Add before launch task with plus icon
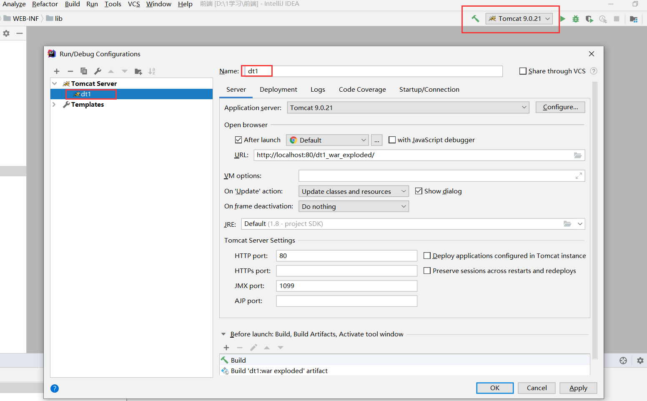Image resolution: width=647 pixels, height=401 pixels. (226, 348)
